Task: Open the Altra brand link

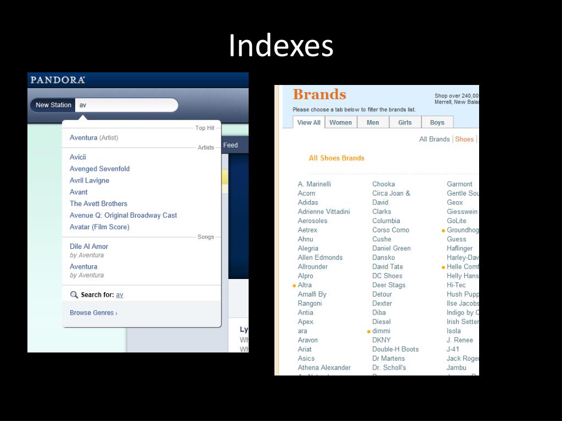Action: tap(305, 285)
